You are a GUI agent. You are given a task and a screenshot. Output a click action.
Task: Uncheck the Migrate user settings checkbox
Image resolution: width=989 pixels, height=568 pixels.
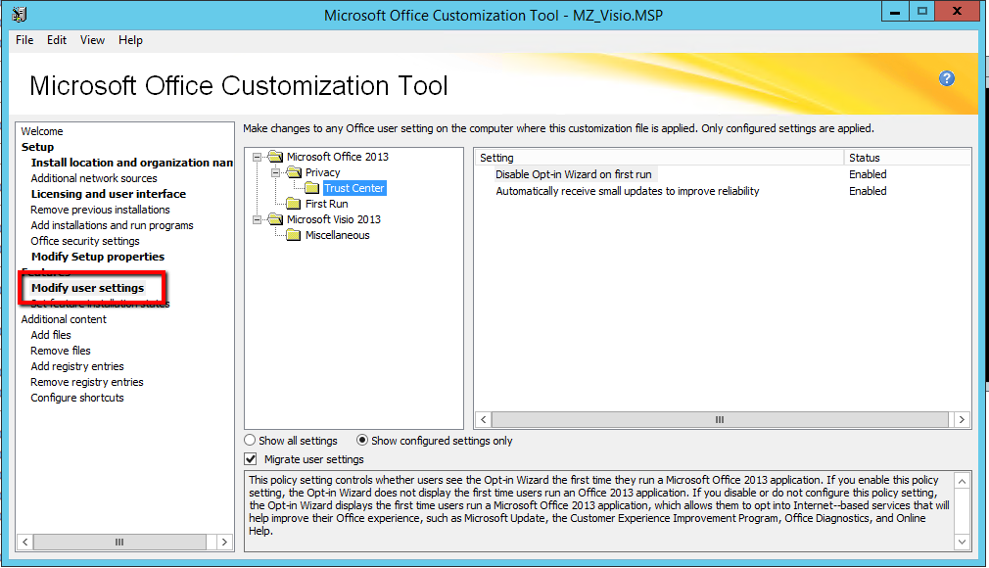tap(251, 458)
